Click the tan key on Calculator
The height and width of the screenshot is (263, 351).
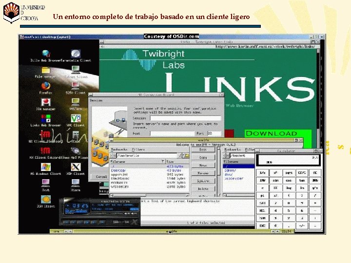point(302,180)
